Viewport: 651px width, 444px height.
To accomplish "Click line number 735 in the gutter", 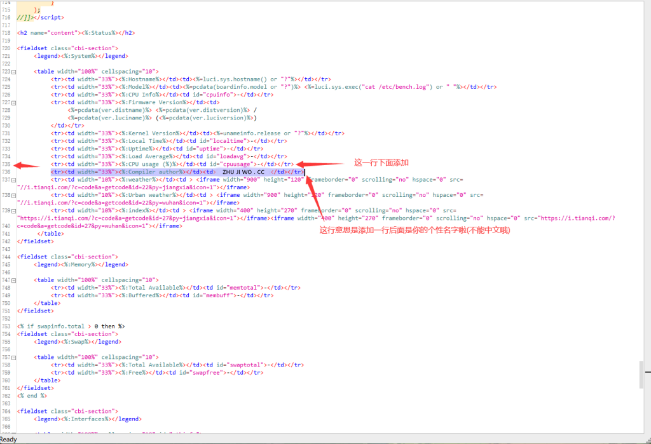I will [6, 164].
